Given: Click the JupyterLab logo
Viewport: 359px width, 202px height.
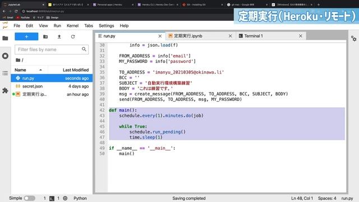Looking at the screenshot, I should [x=5, y=25].
